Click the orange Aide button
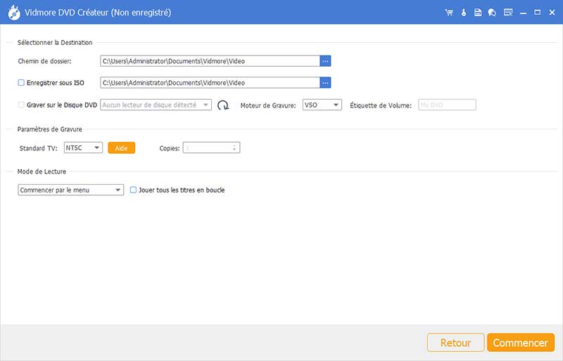 [121, 147]
